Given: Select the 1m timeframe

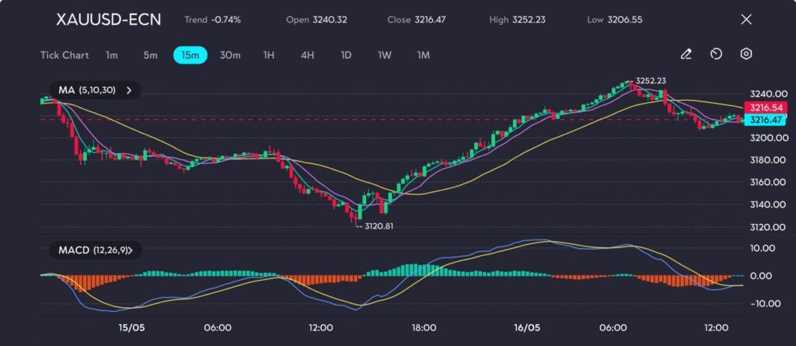Looking at the screenshot, I should pos(112,55).
